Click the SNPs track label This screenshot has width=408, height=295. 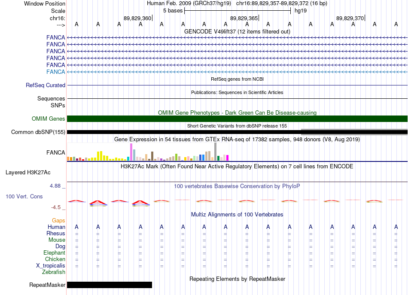58,105
